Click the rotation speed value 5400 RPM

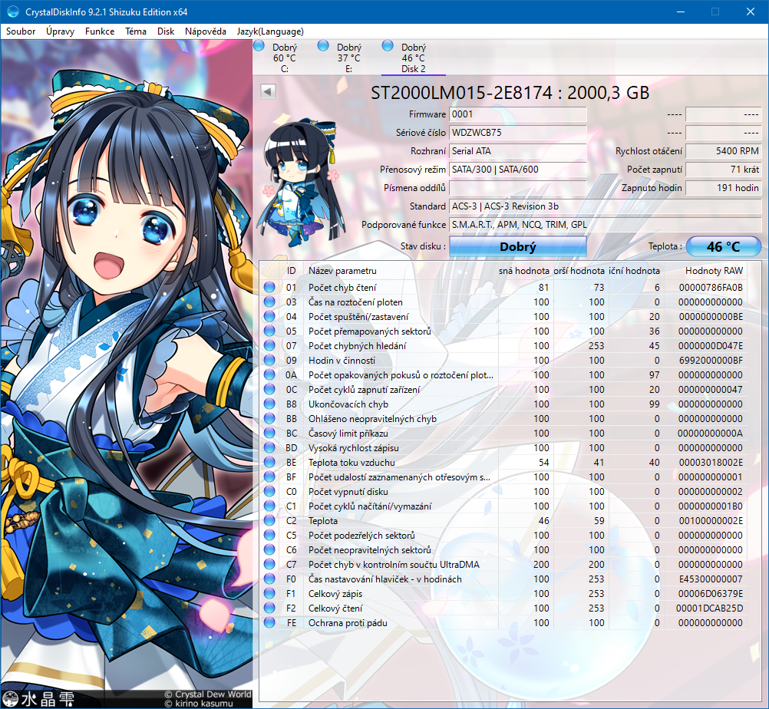(724, 151)
